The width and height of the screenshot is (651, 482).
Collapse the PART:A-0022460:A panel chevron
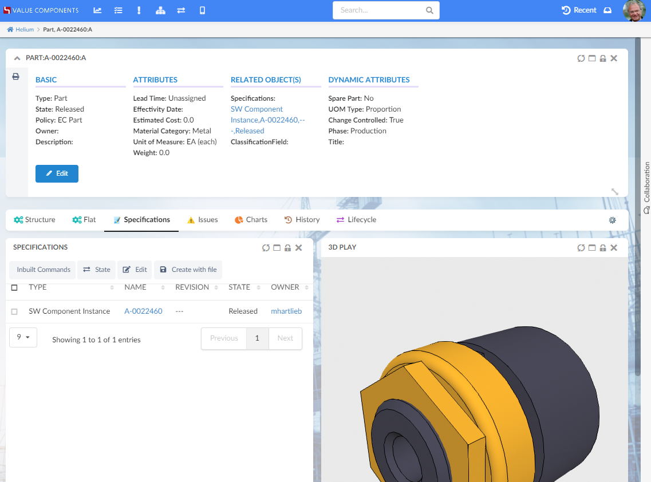[17, 58]
